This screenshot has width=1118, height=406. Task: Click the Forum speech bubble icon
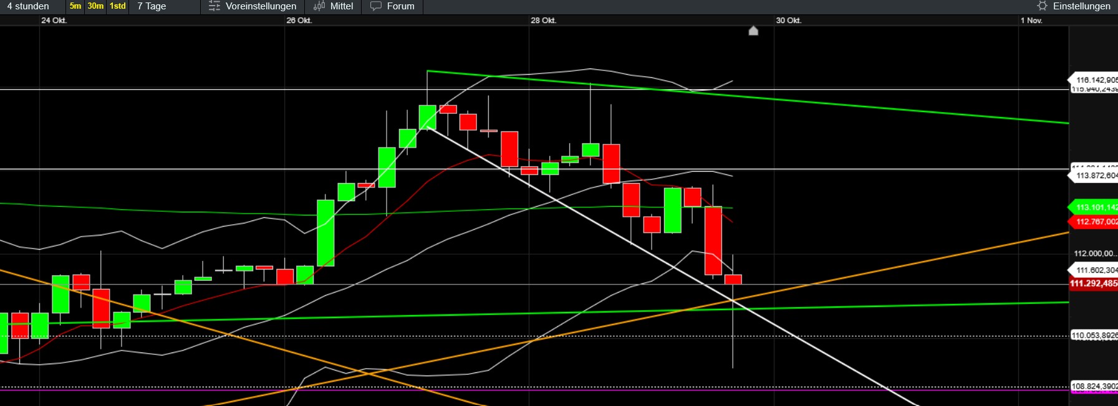pyautogui.click(x=375, y=6)
